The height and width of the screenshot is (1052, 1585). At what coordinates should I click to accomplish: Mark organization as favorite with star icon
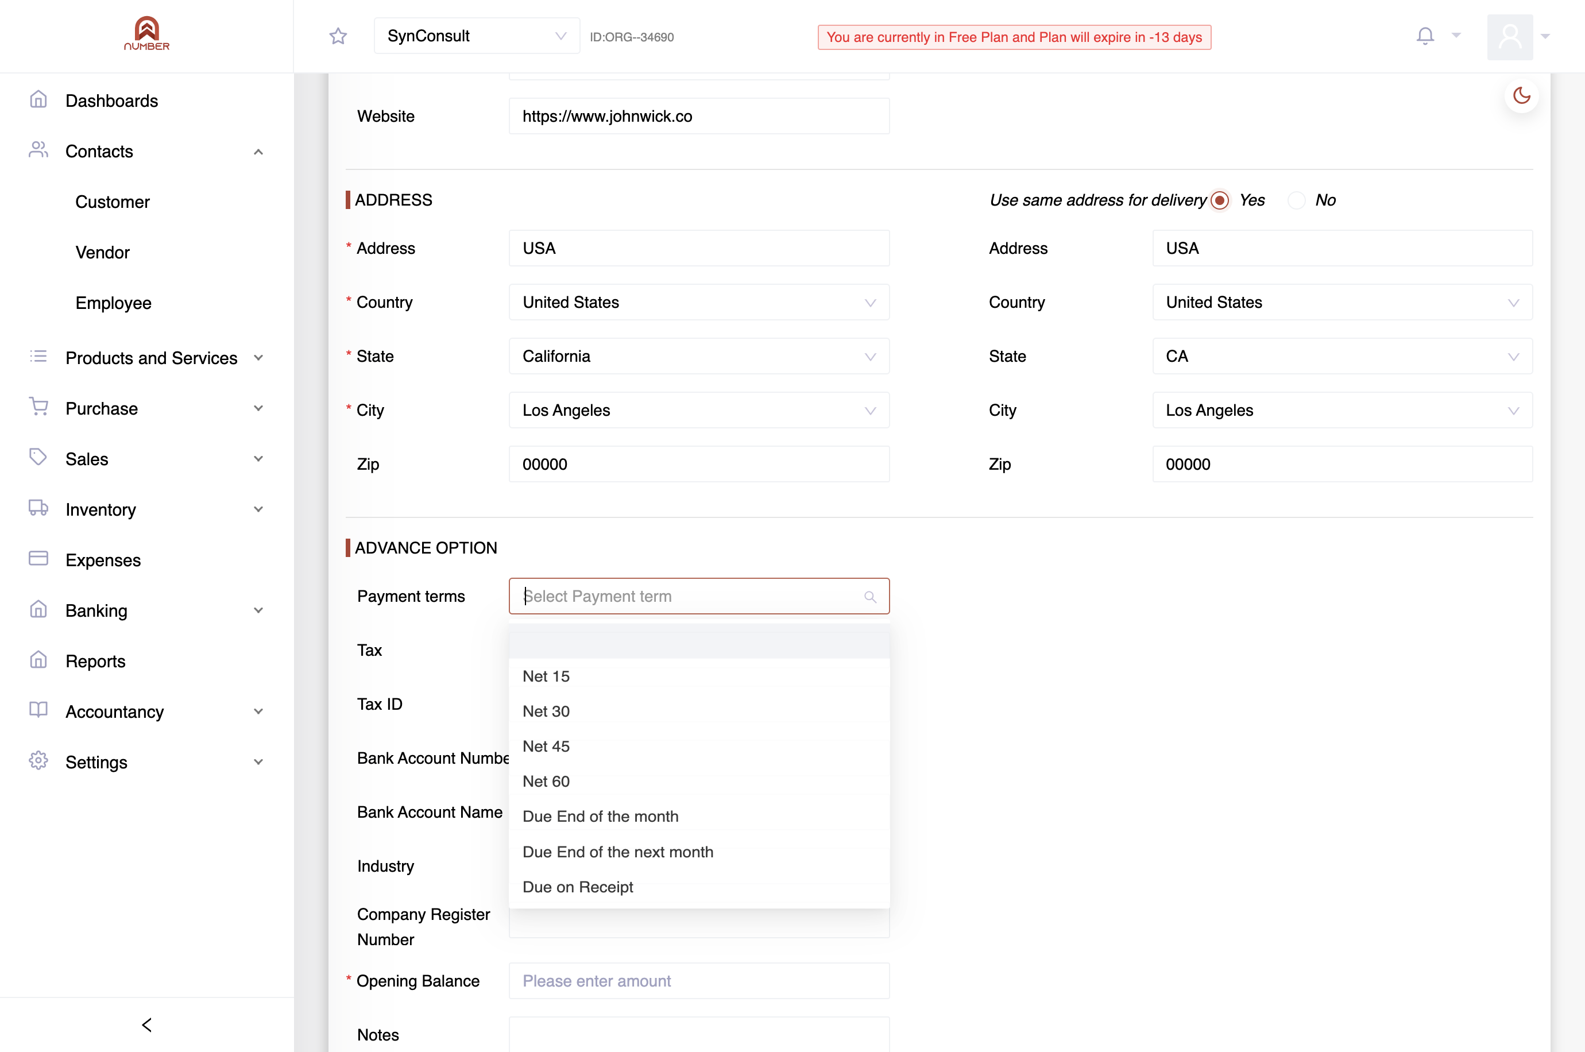pos(338,36)
